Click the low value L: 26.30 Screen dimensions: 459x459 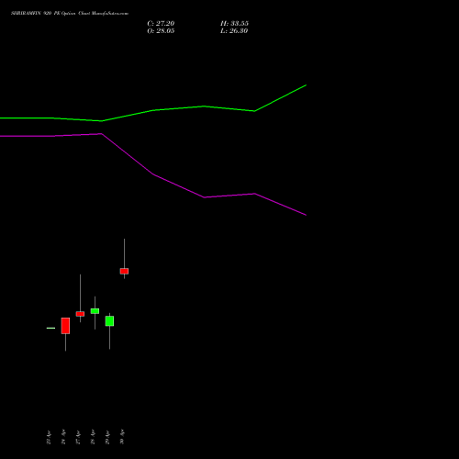click(x=234, y=31)
